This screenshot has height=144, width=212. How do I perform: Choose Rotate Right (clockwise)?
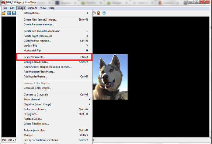[x=54, y=36]
